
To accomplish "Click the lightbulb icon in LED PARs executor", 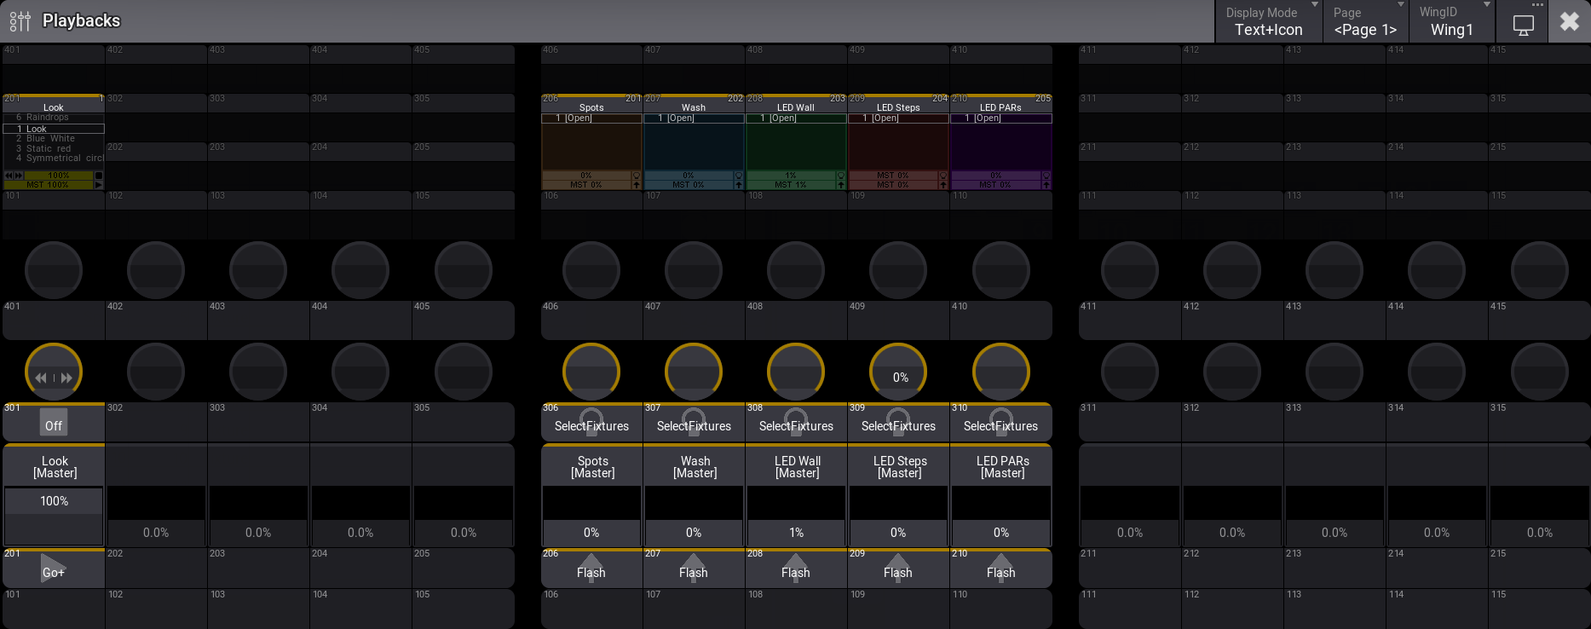I will coord(1046,176).
